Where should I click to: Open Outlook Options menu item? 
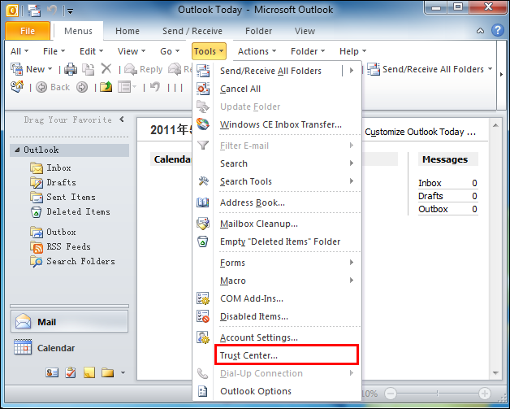coord(277,391)
